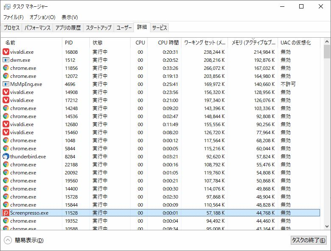Sort by the 状態 column header
The width and height of the screenshot is (331, 251).
[x=110, y=43]
